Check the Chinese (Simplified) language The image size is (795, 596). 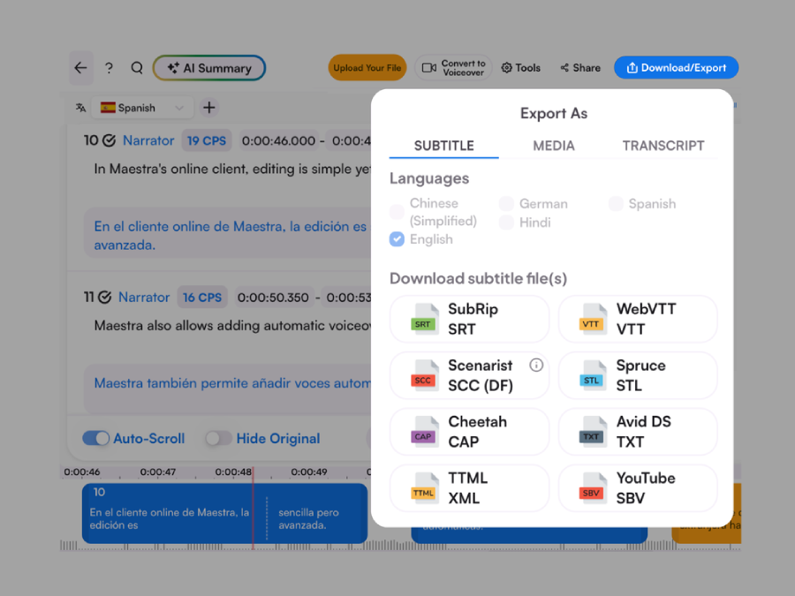(x=397, y=212)
